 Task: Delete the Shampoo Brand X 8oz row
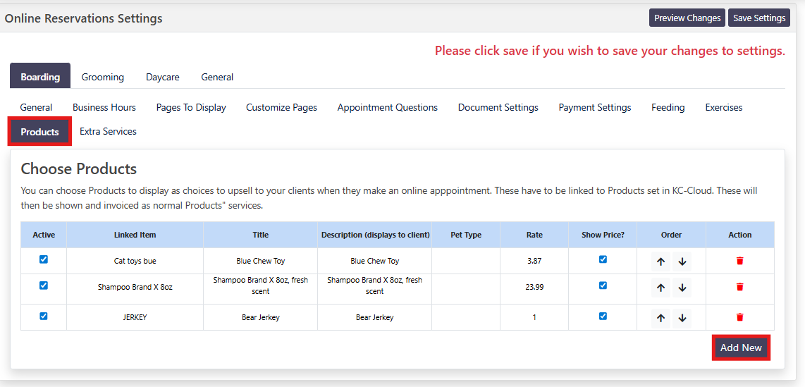tap(739, 287)
